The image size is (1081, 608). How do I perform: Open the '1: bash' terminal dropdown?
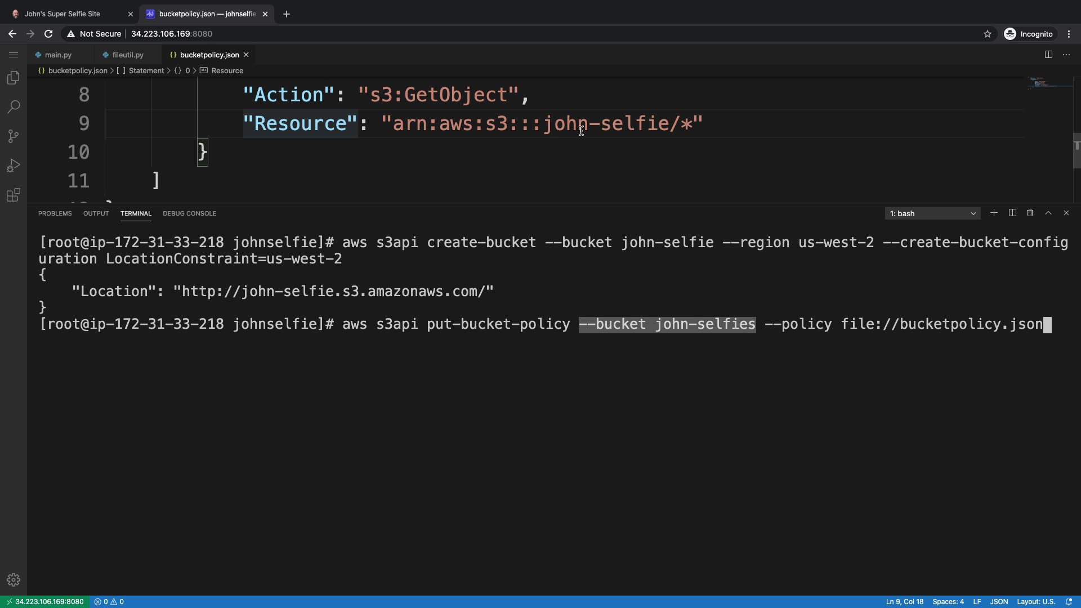click(x=932, y=213)
